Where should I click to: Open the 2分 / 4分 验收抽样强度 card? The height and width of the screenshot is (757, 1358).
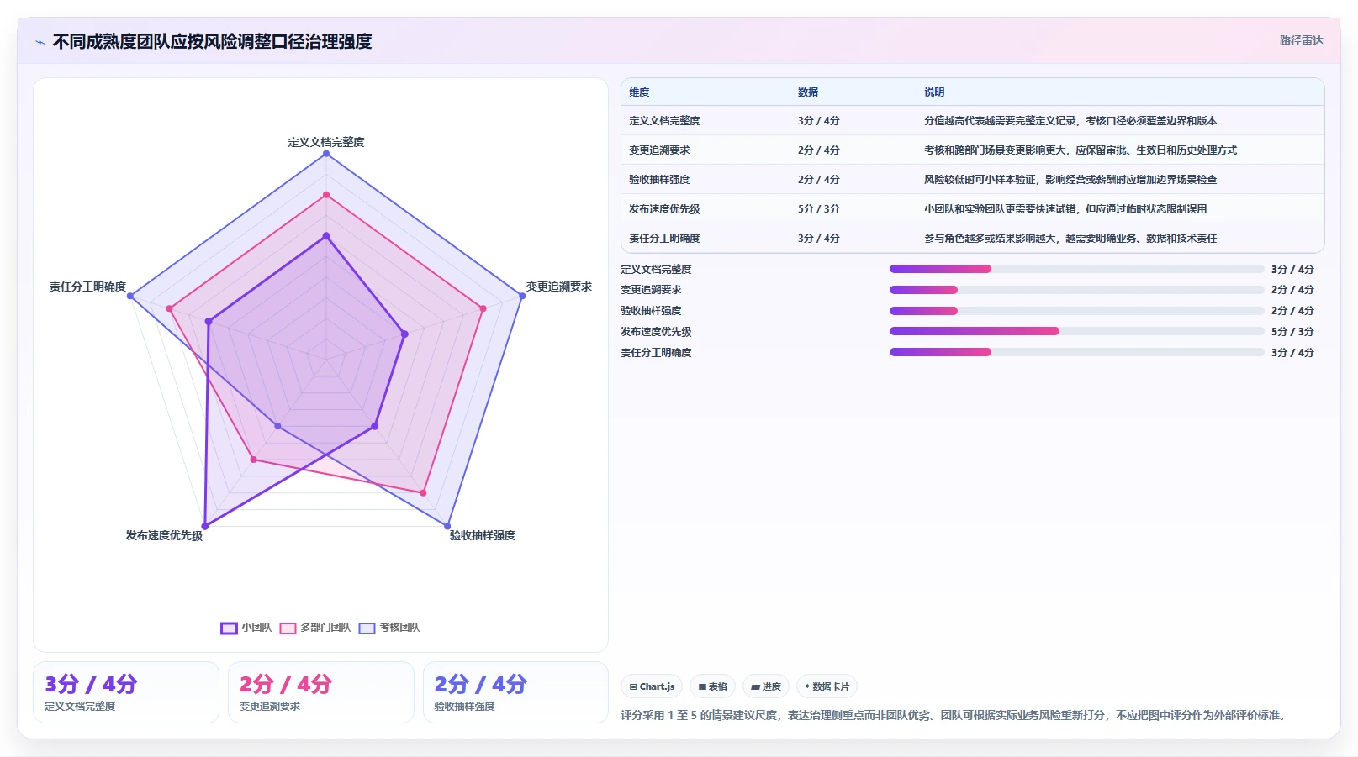[x=515, y=692]
